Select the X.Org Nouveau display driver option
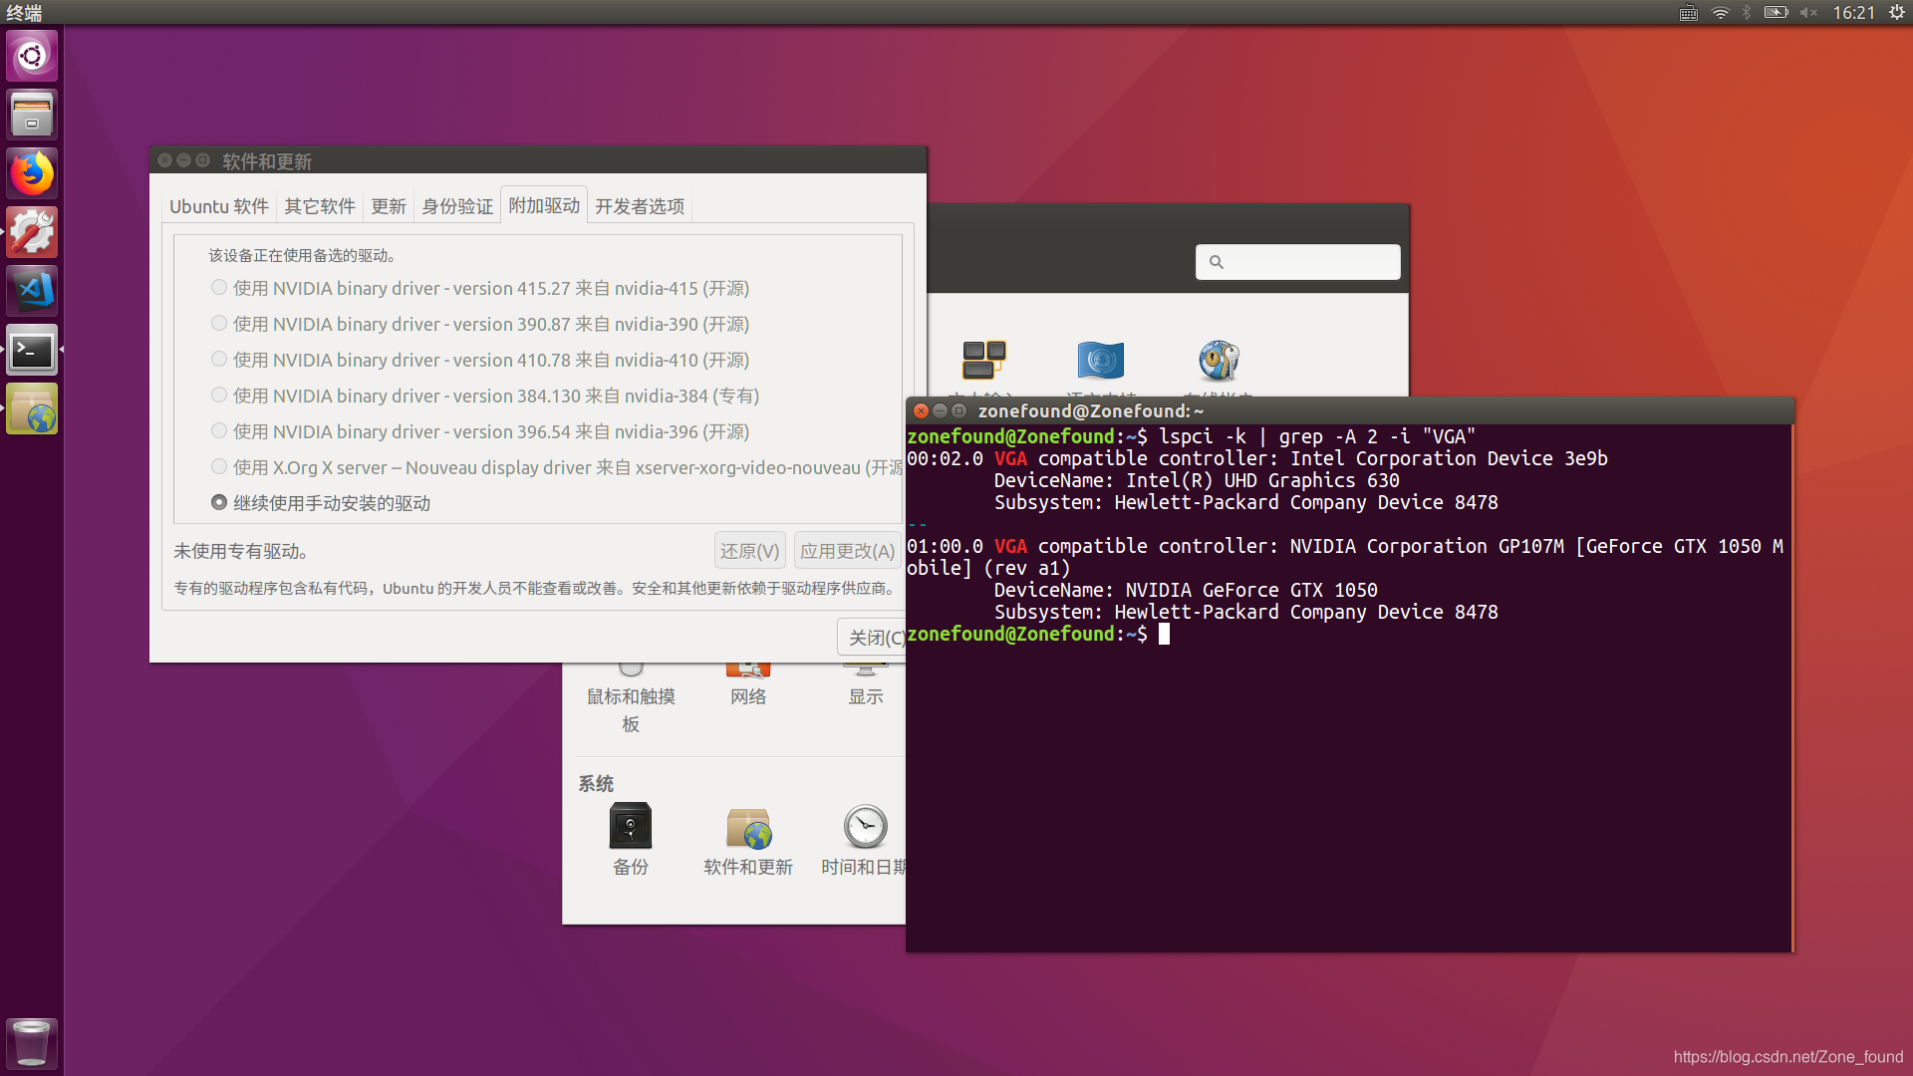Image resolution: width=1913 pixels, height=1076 pixels. coord(556,467)
